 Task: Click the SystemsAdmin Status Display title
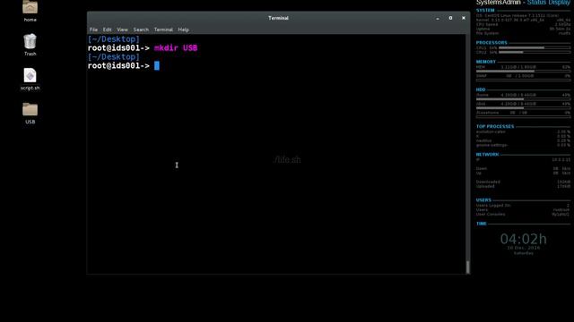click(x=523, y=3)
